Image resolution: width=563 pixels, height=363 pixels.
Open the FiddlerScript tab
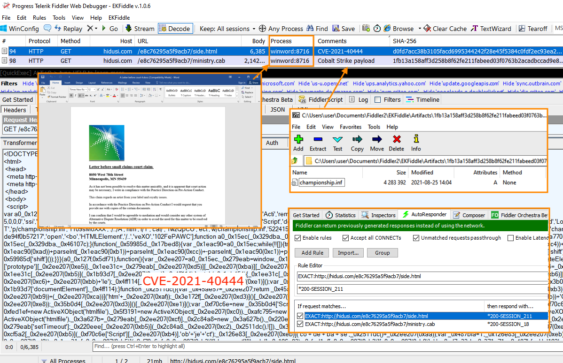pyautogui.click(x=321, y=99)
